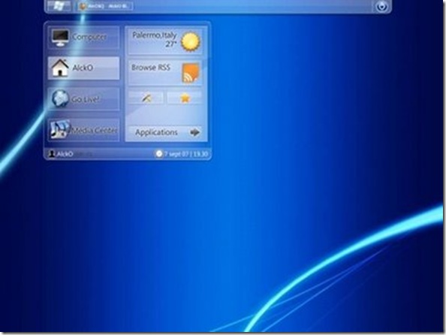Click the music note Media Center icon

point(60,130)
